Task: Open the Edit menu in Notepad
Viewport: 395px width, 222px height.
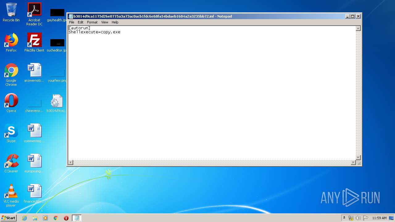Action: [81, 22]
